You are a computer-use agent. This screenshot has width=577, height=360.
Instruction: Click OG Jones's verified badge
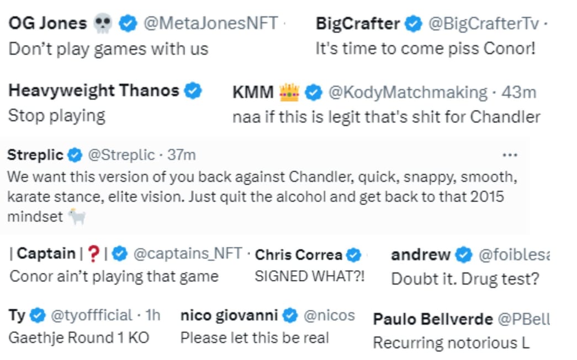[x=128, y=24]
